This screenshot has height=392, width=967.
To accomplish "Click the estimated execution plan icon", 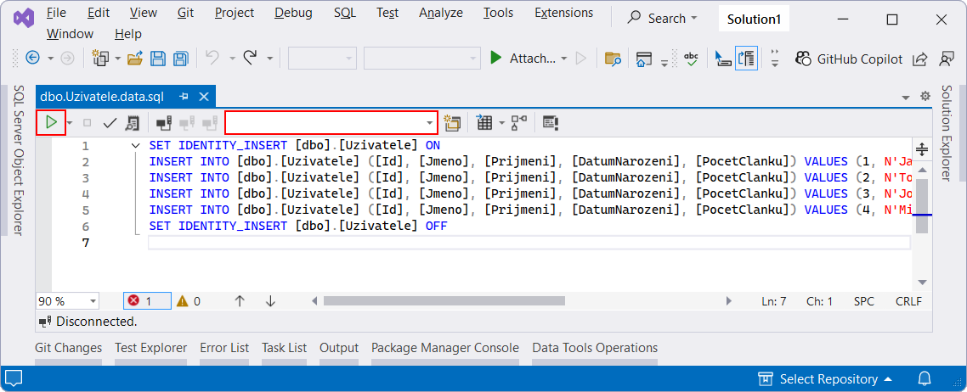I will (x=132, y=123).
